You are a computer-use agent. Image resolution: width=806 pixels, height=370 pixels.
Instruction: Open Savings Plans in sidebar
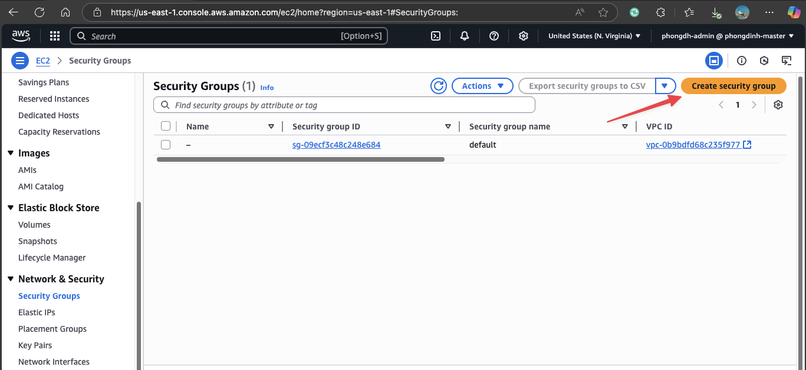(44, 82)
